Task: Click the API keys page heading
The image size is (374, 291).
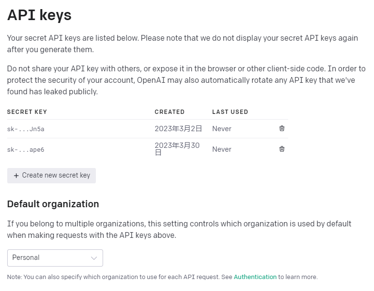Action: 39,15
